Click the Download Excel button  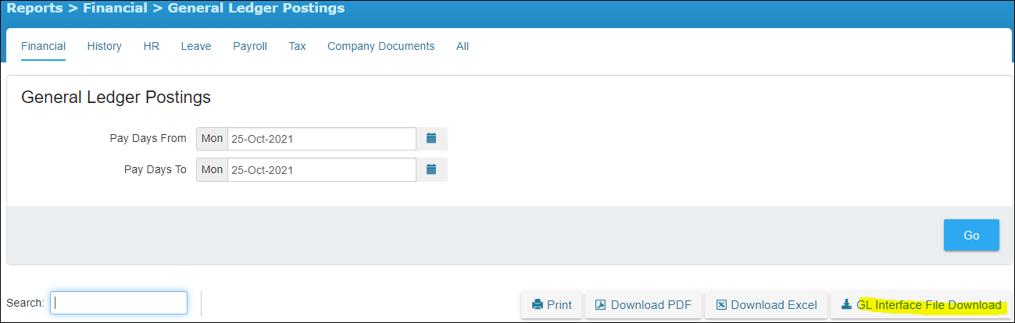click(766, 305)
